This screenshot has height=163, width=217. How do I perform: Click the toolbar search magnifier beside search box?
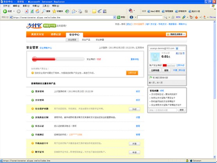(x=165, y=17)
